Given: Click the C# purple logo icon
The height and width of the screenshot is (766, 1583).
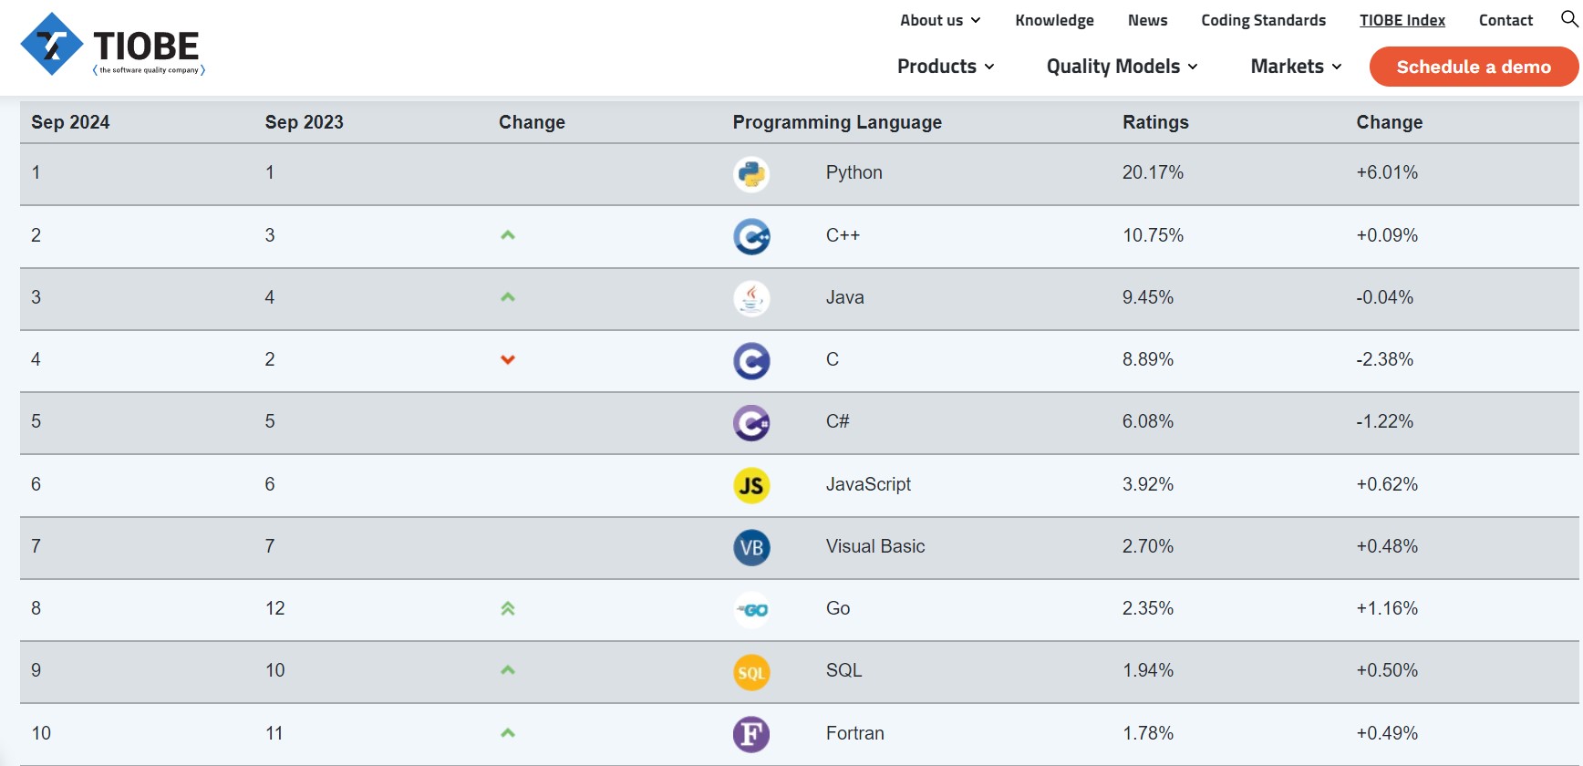Looking at the screenshot, I should click(751, 423).
